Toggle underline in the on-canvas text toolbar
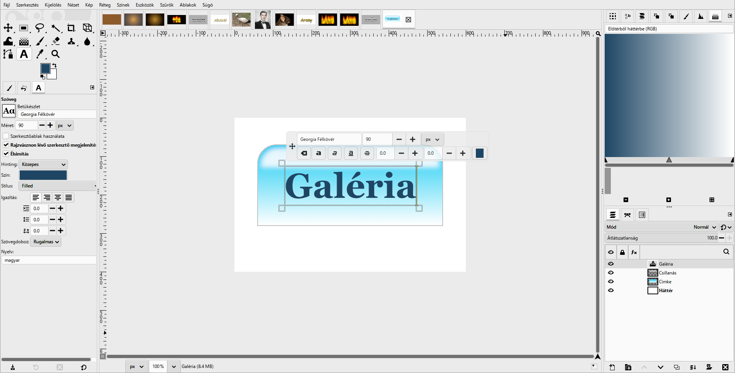The width and height of the screenshot is (735, 373). click(x=351, y=153)
